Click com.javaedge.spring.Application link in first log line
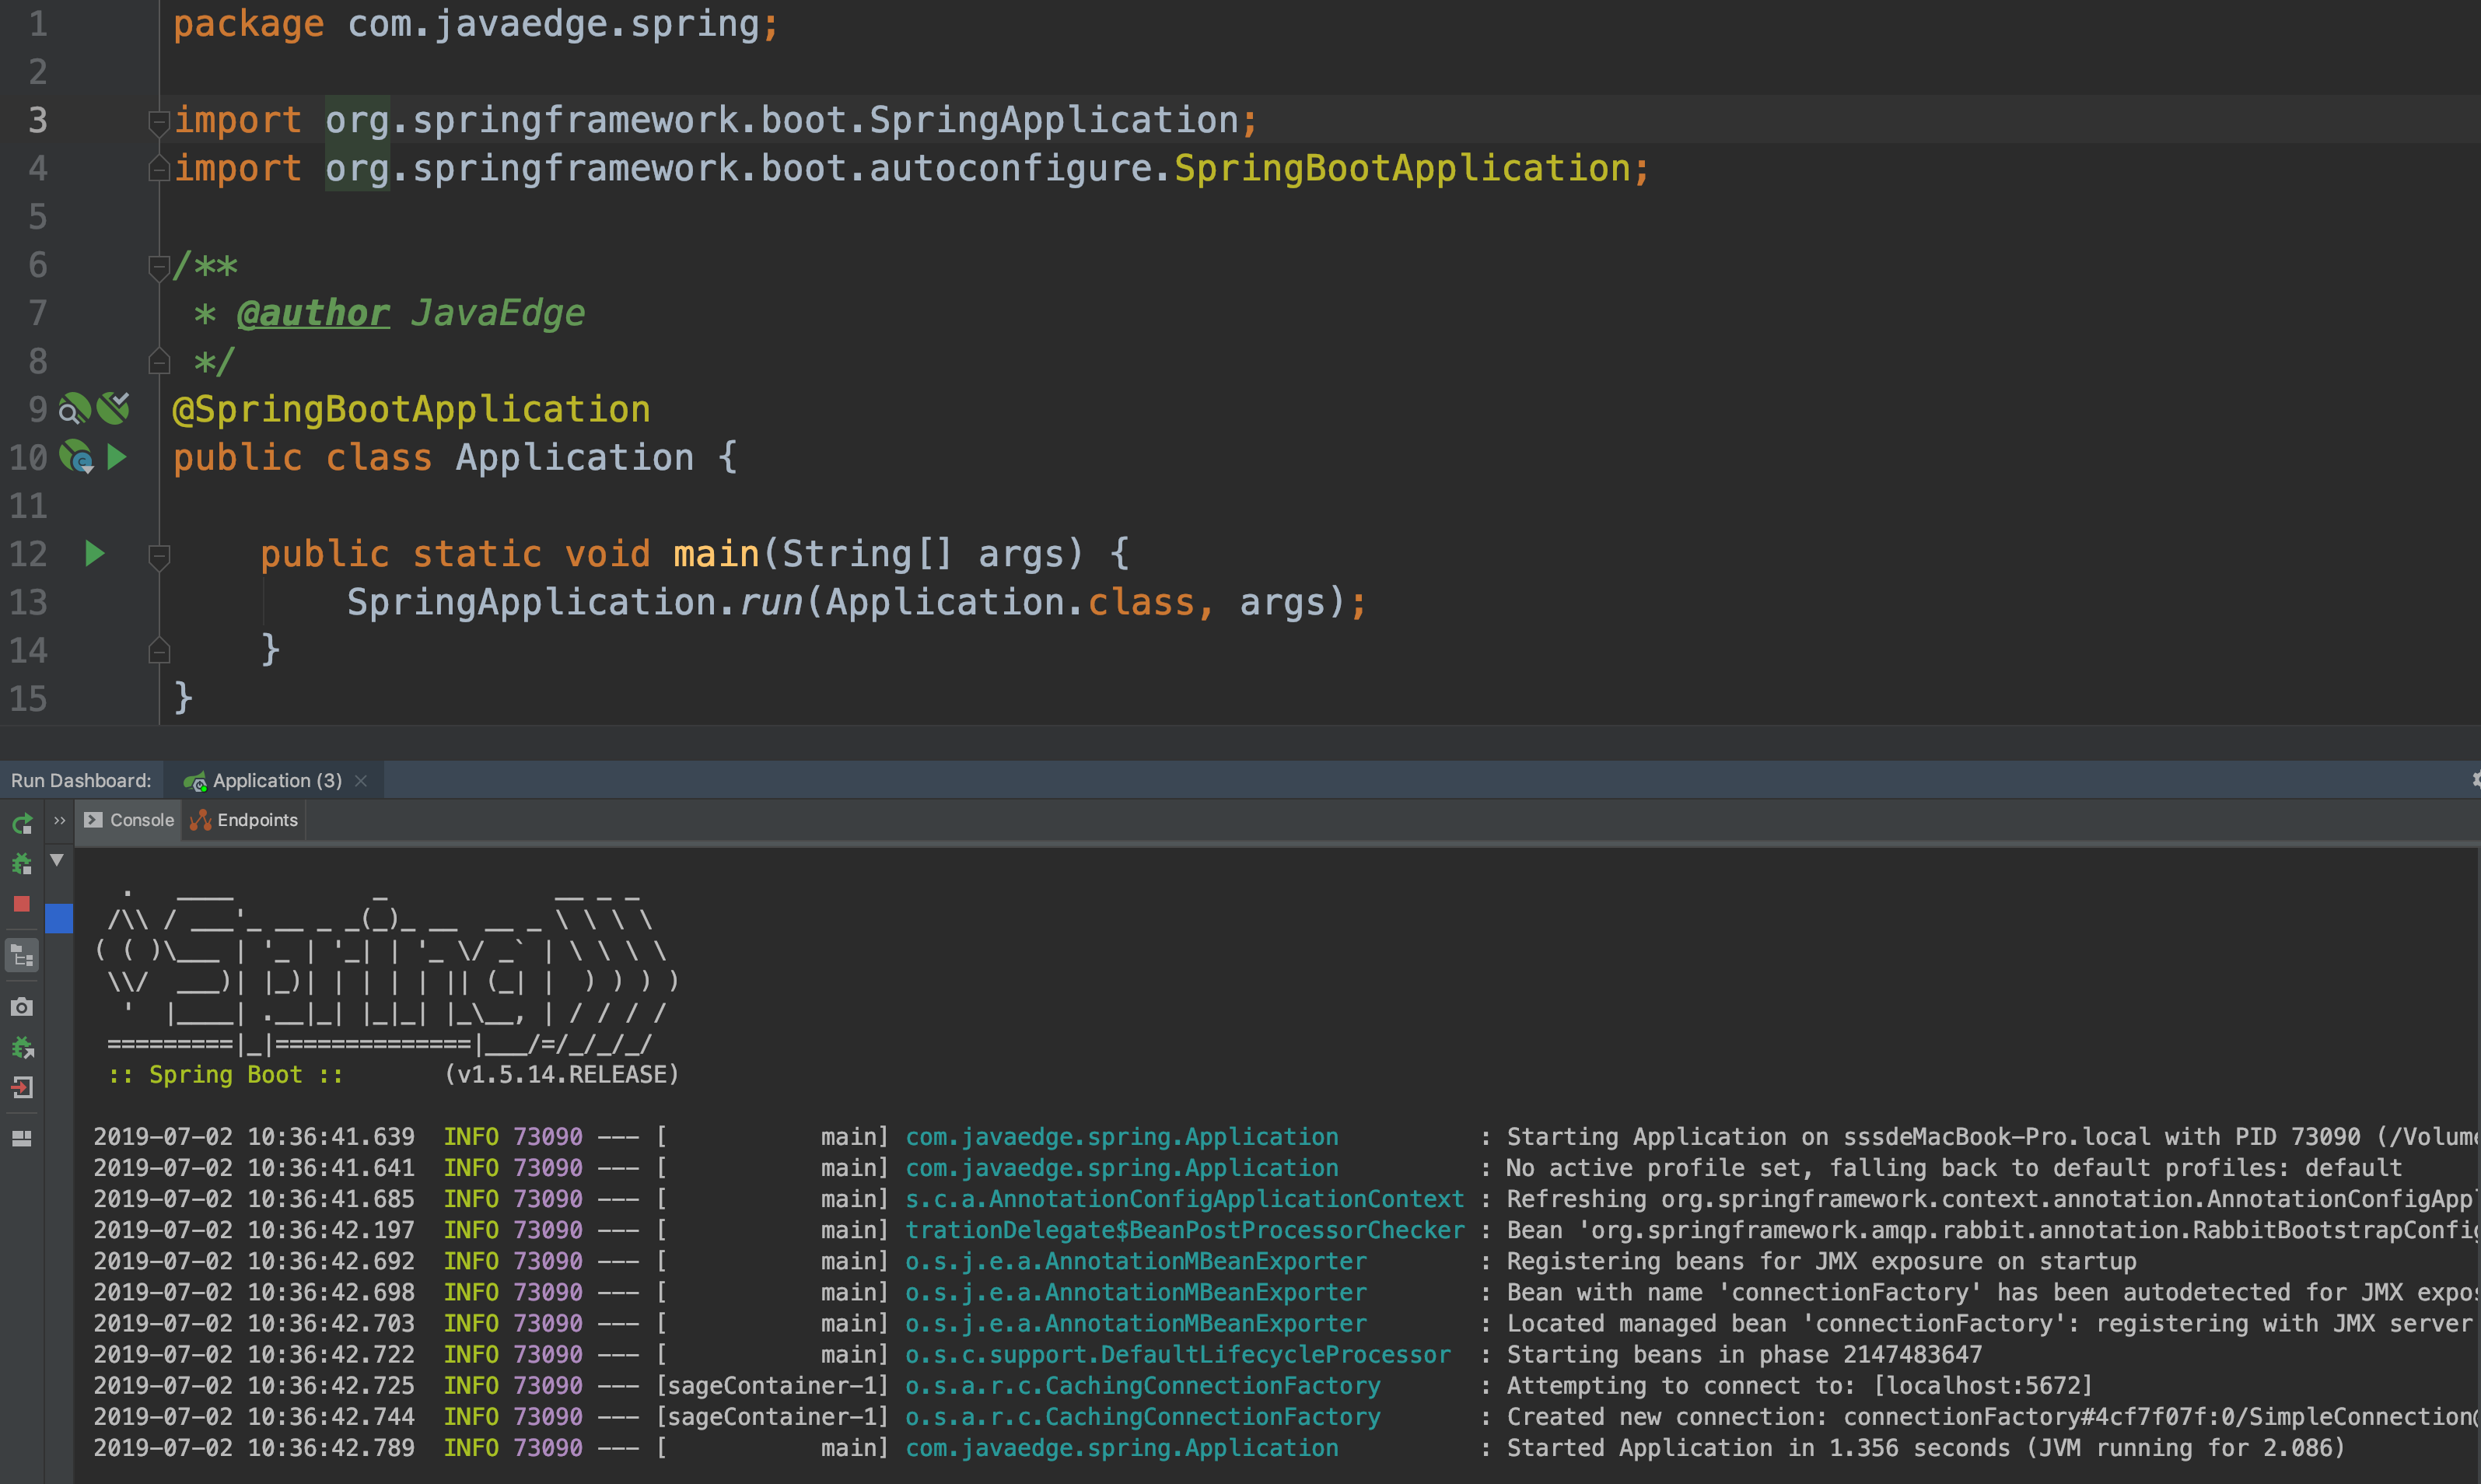Image resolution: width=2481 pixels, height=1484 pixels. coord(1121,1137)
